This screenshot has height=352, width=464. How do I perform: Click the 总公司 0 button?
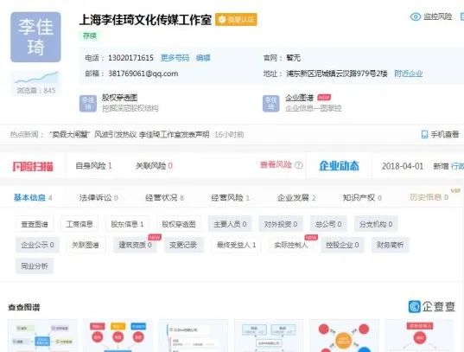[328, 224]
